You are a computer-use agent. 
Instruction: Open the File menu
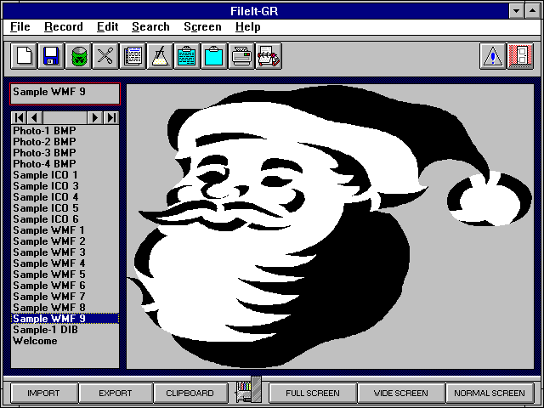click(20, 27)
